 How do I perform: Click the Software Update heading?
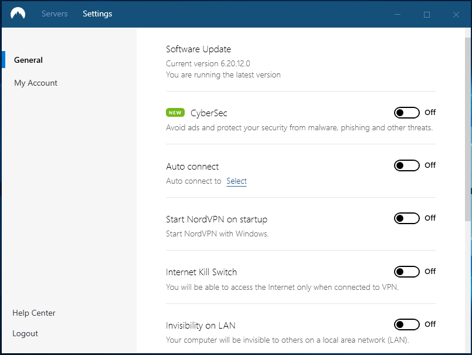click(199, 49)
